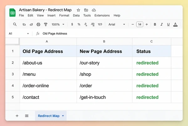Open the Help menu
Screen dimensions: 188x126
pos(117,15)
